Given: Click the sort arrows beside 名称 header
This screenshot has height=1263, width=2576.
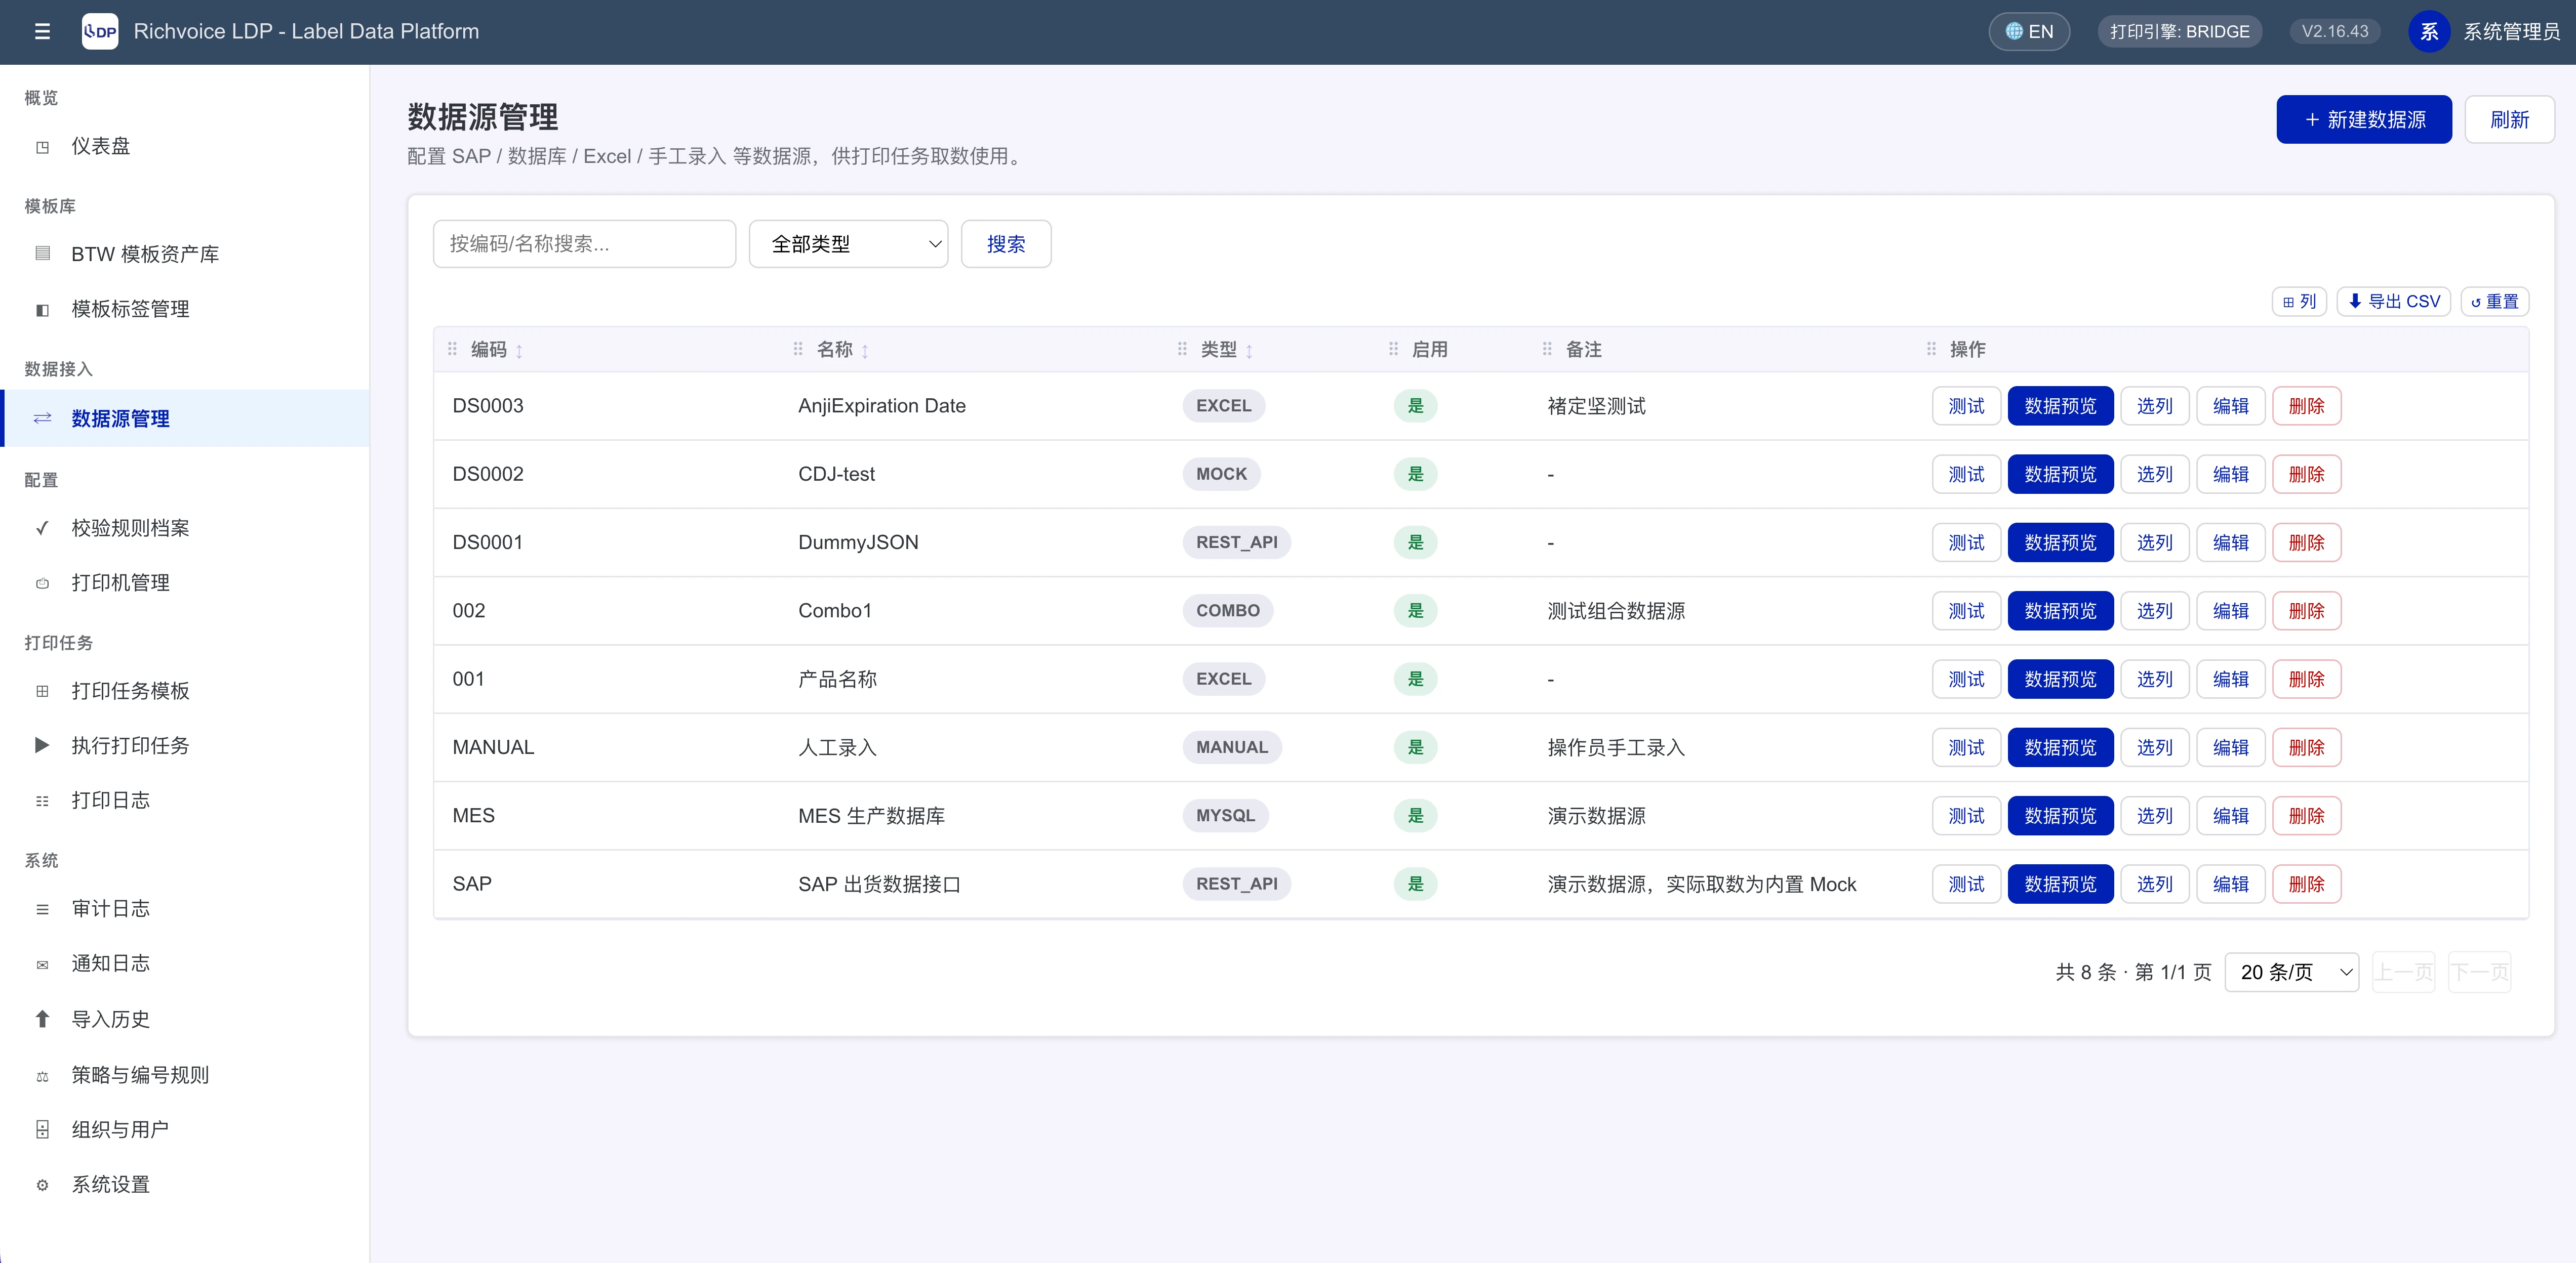Looking at the screenshot, I should 864,351.
